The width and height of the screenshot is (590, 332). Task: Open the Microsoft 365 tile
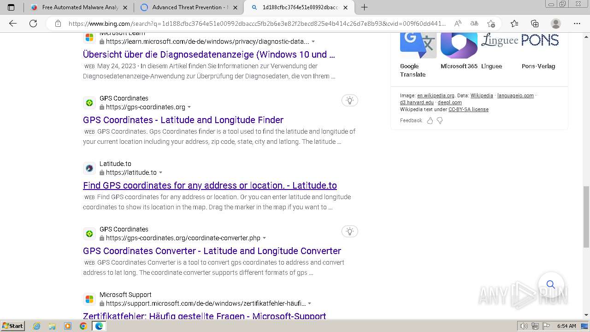click(x=459, y=51)
